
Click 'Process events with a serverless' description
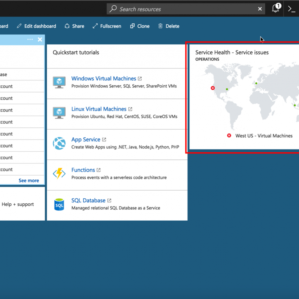(x=119, y=178)
